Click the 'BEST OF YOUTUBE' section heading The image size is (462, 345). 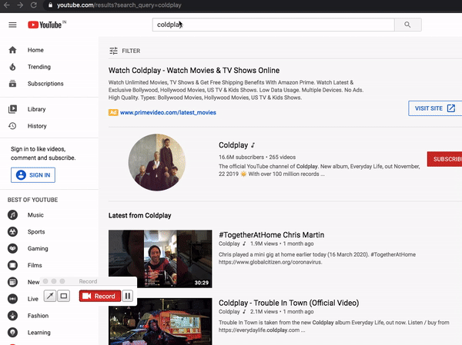pos(32,200)
